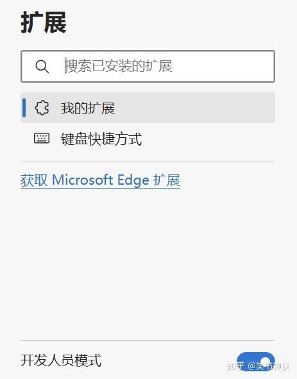This screenshot has width=297, height=379.
Task: Open the 获取 Microsoft Edge 扩展 link
Action: click(x=100, y=180)
